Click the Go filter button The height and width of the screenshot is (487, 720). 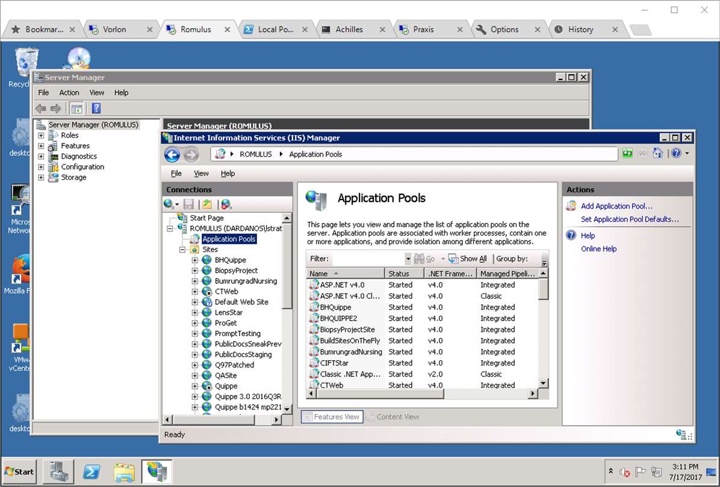(425, 259)
